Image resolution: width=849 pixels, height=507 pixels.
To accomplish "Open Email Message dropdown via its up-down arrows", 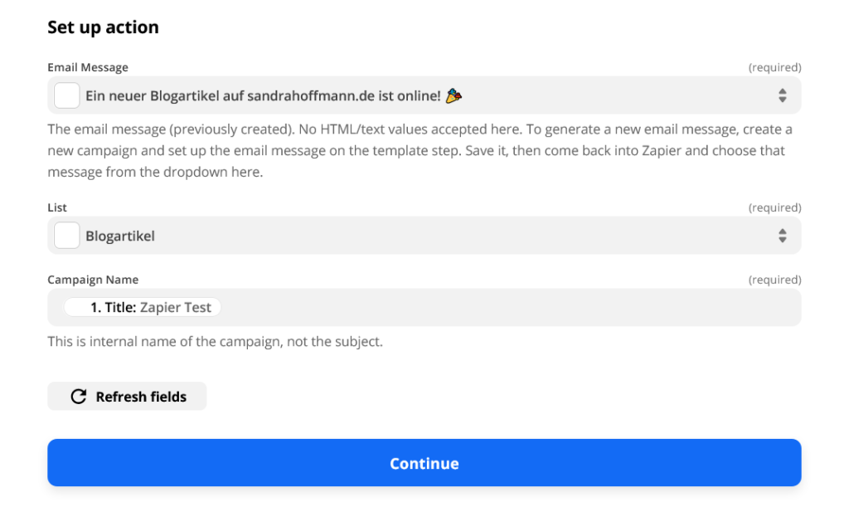I will coord(782,95).
